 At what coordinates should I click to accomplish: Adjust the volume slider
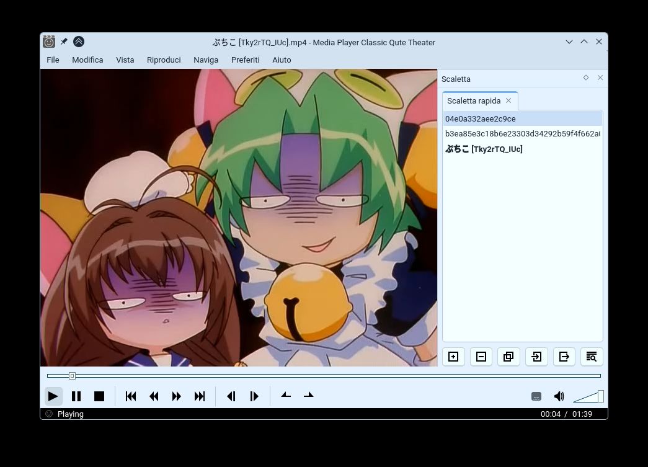click(588, 396)
